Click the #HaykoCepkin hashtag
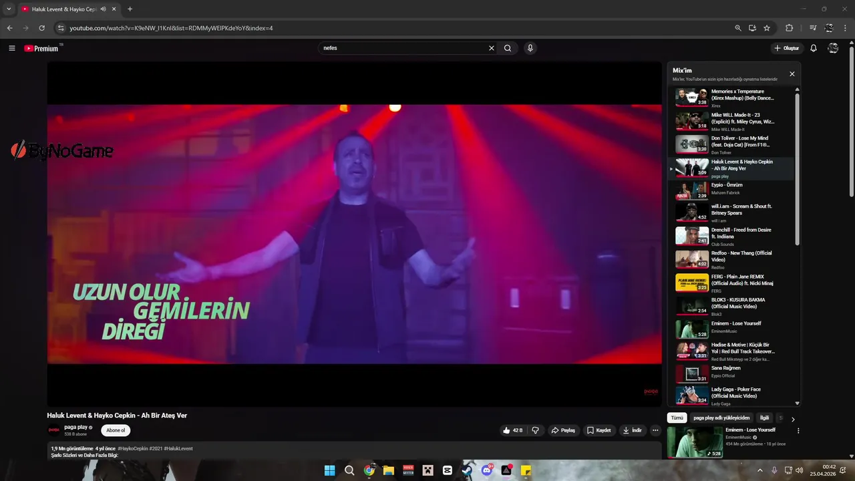 132,449
